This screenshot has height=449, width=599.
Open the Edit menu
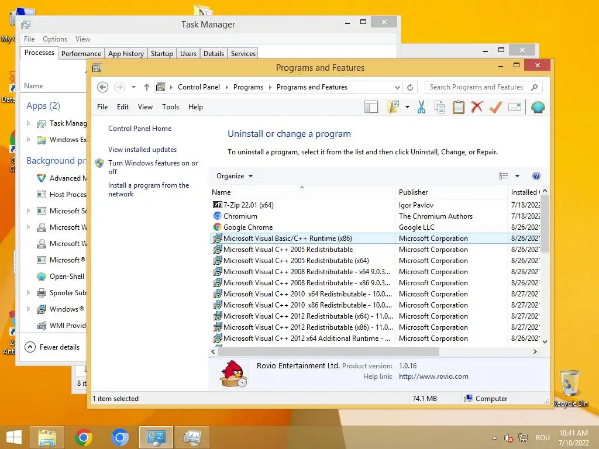coord(123,107)
